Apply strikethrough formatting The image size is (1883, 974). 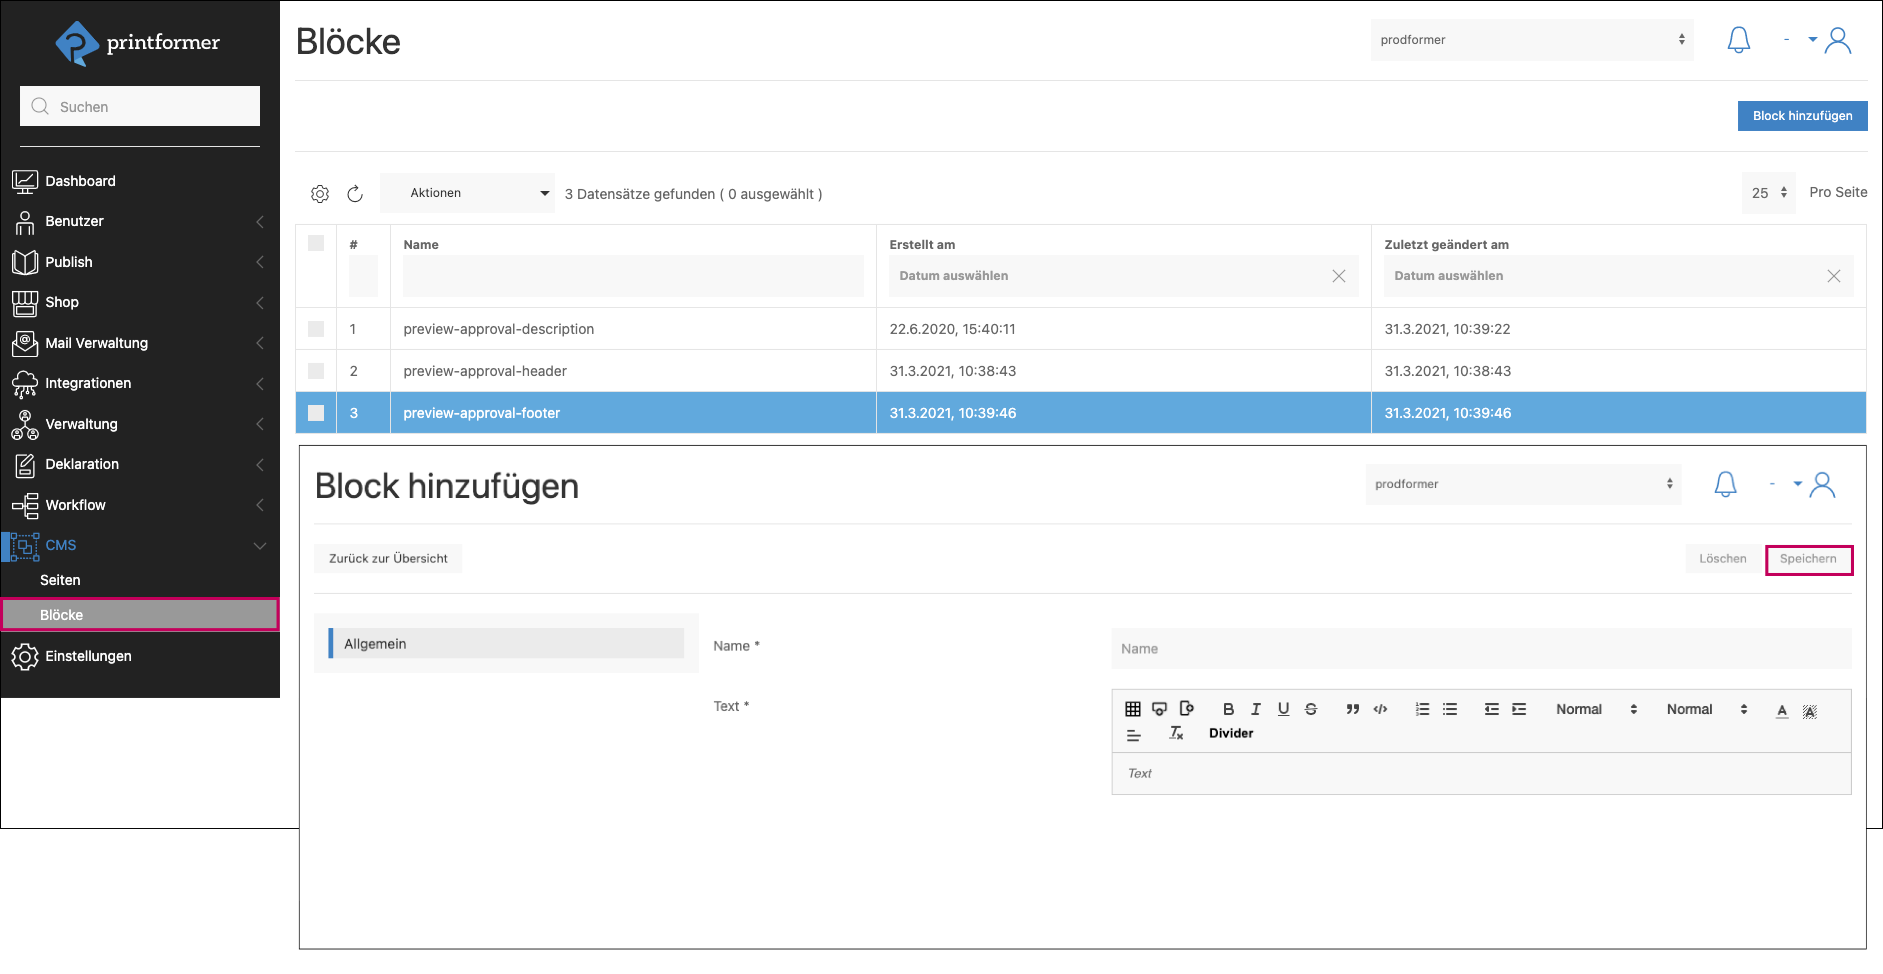point(1311,709)
